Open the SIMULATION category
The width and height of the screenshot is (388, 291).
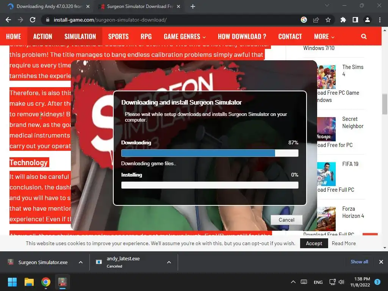(x=80, y=37)
